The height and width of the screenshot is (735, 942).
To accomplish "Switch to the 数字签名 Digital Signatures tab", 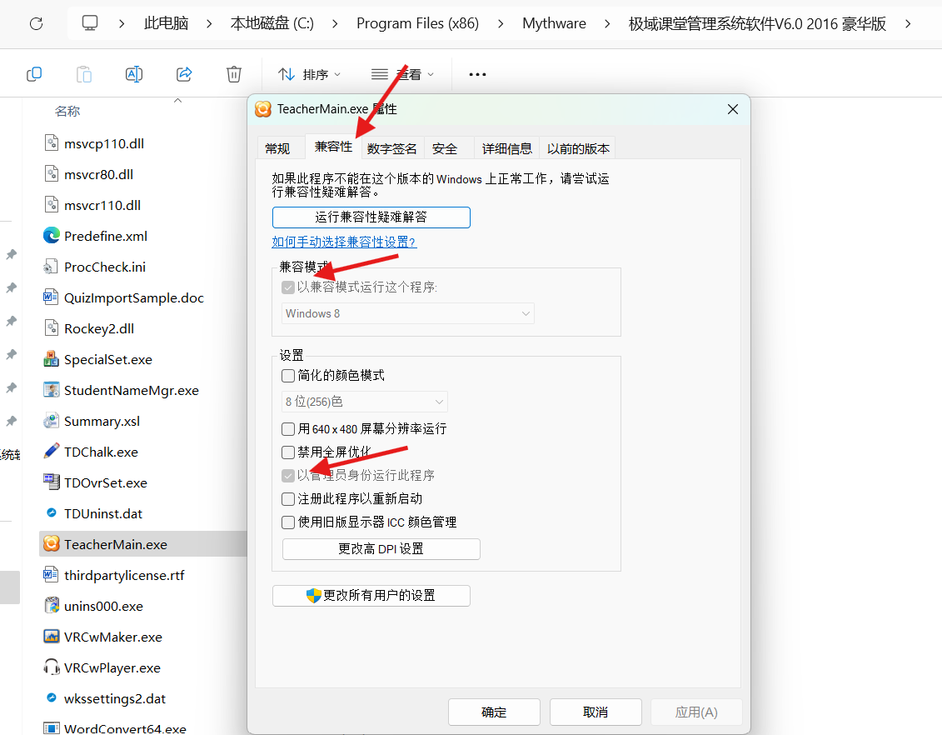I will 391,148.
